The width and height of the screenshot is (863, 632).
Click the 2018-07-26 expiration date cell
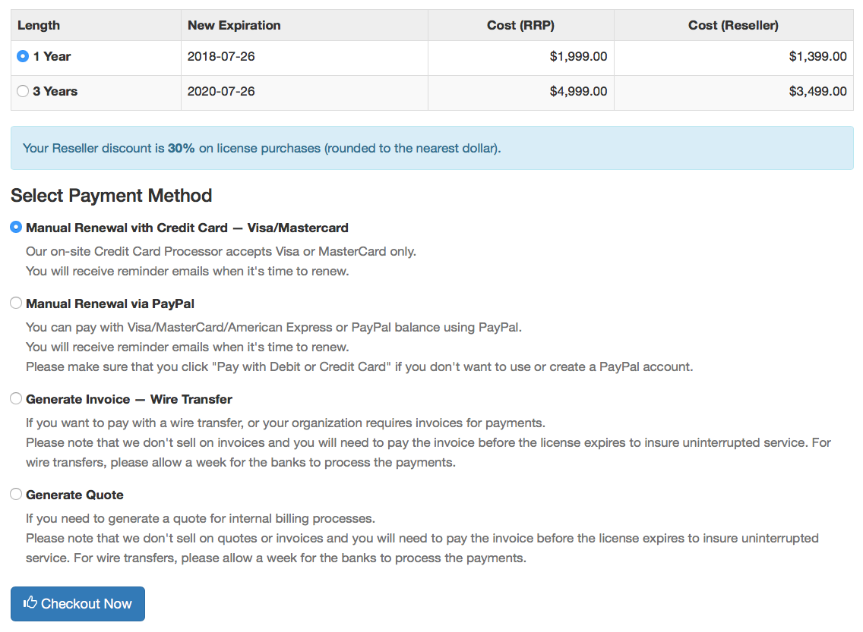point(221,56)
